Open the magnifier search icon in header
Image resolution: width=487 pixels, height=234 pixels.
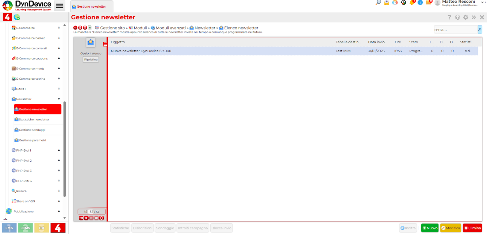click(378, 3)
